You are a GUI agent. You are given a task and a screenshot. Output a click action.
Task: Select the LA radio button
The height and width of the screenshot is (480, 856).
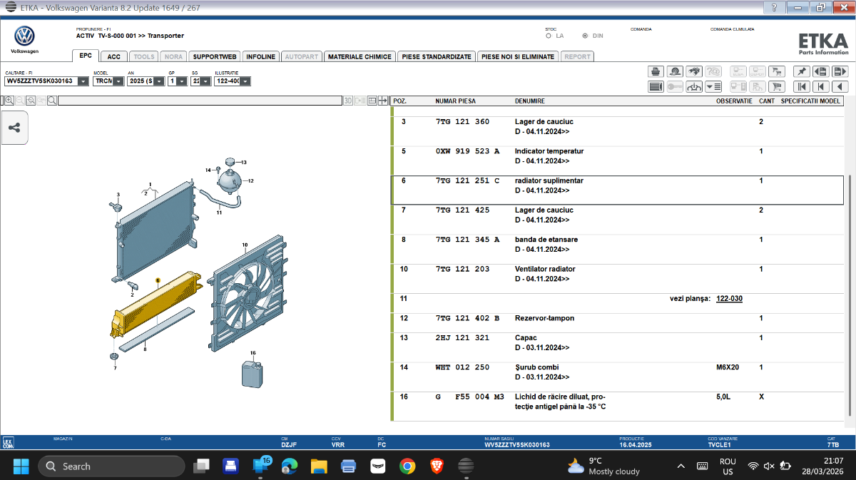point(549,36)
